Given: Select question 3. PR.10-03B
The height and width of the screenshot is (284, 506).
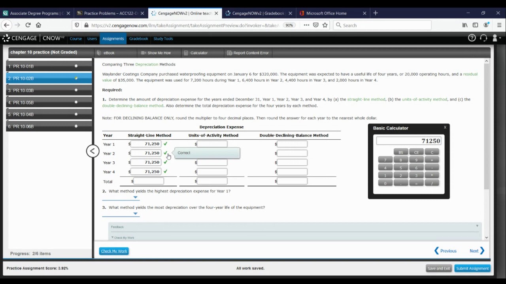Looking at the screenshot, I should point(49,90).
